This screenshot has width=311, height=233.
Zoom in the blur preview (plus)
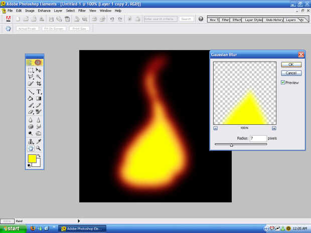click(x=274, y=128)
